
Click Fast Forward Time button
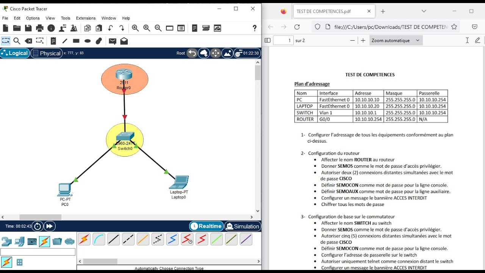tap(50, 226)
